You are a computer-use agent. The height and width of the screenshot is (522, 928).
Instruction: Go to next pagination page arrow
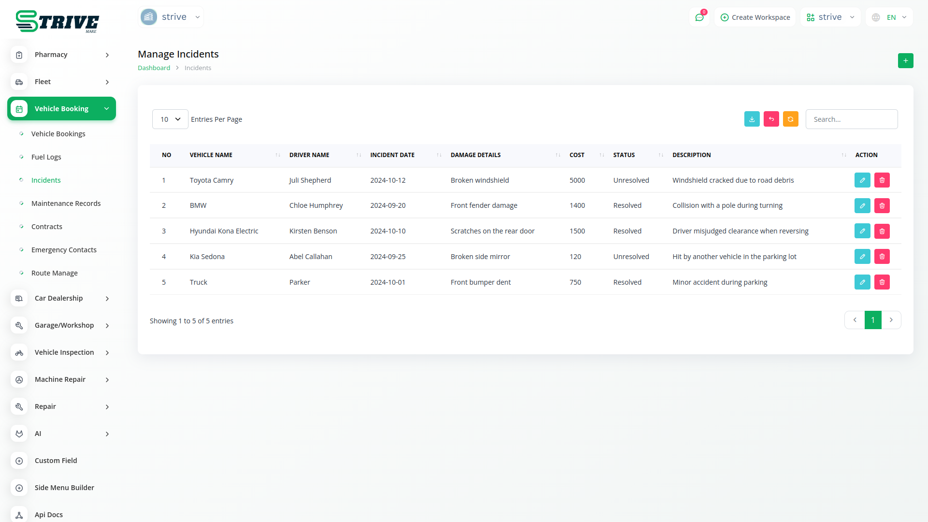click(x=891, y=320)
